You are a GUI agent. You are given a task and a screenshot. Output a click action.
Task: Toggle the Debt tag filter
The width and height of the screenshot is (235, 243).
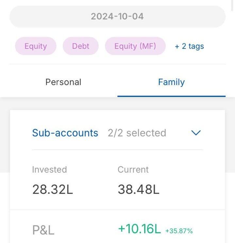80,46
